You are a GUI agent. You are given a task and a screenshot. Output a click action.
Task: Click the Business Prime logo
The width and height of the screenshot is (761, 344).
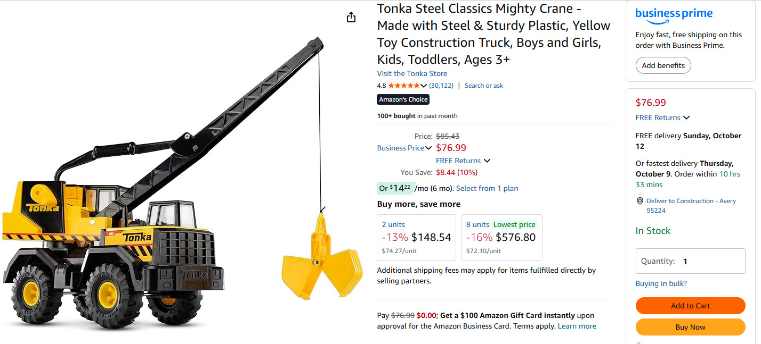coord(674,15)
